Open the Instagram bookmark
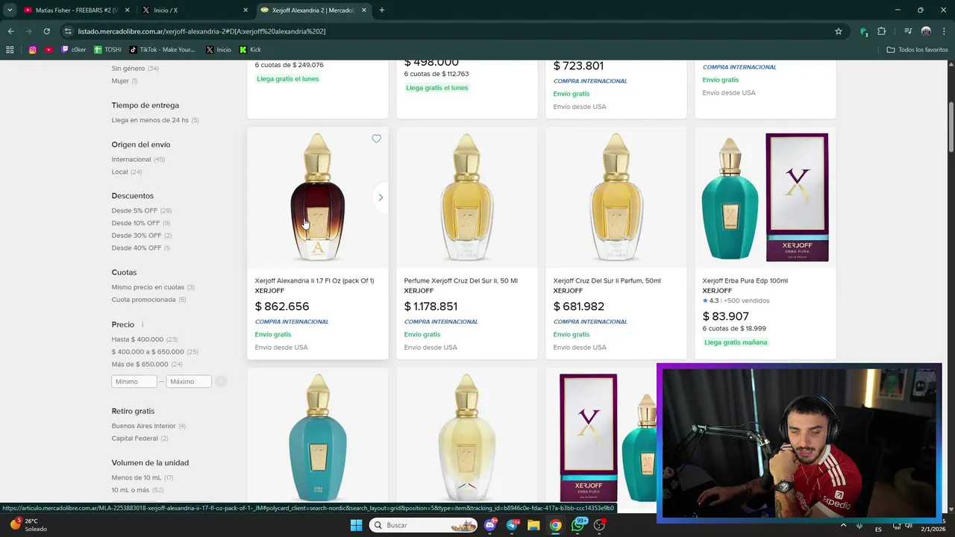The width and height of the screenshot is (955, 537). tap(33, 50)
